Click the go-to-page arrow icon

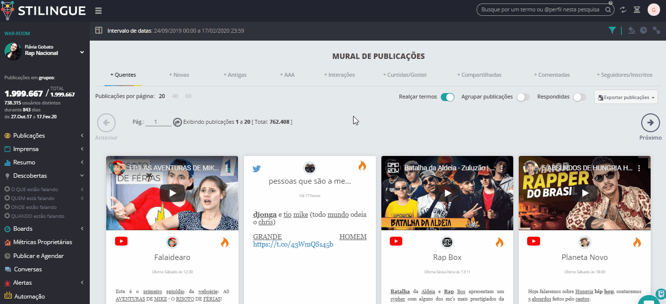coord(178,122)
